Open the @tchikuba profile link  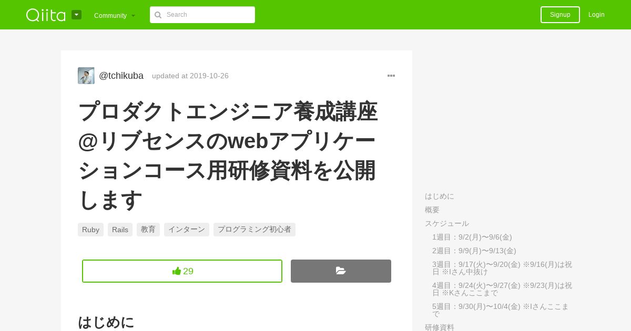[x=121, y=76]
